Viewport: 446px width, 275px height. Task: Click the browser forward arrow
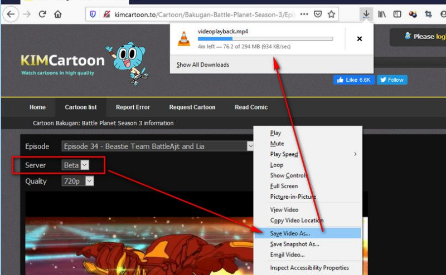(x=27, y=14)
